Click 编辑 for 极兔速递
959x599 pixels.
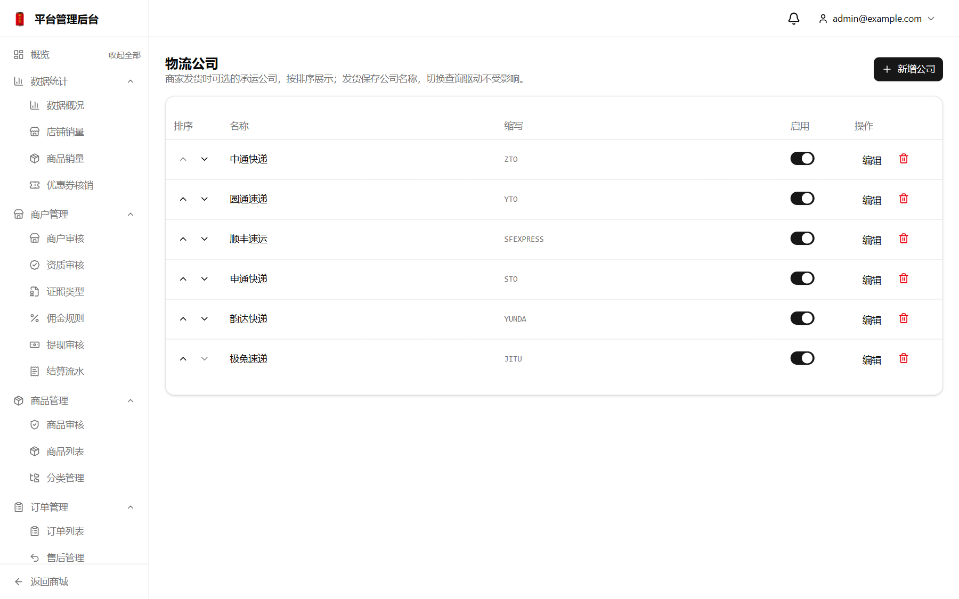pos(872,360)
